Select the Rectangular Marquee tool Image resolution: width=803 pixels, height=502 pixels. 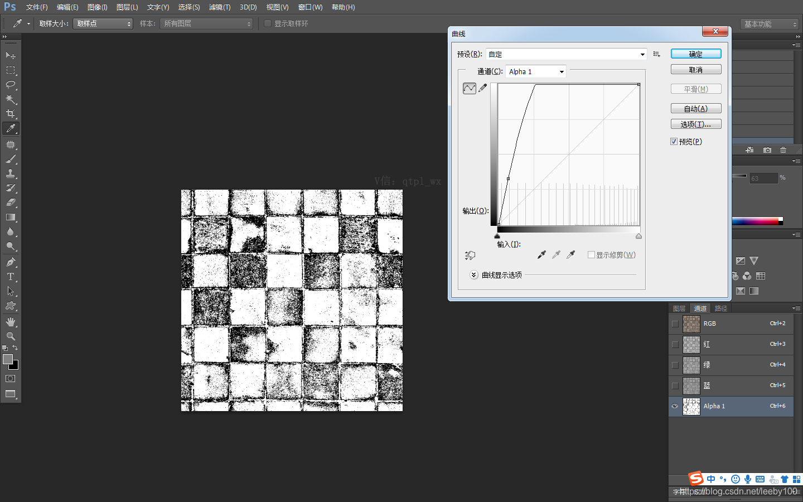click(11, 70)
